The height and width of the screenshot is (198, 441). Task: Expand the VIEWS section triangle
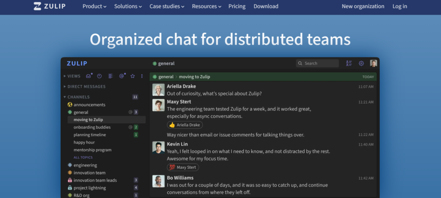point(65,76)
